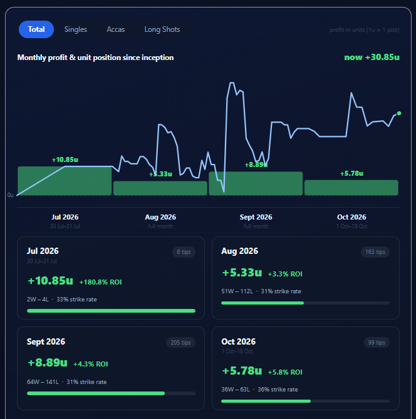Click the '6 tips' badge
This screenshot has height=419, width=416.
(184, 252)
